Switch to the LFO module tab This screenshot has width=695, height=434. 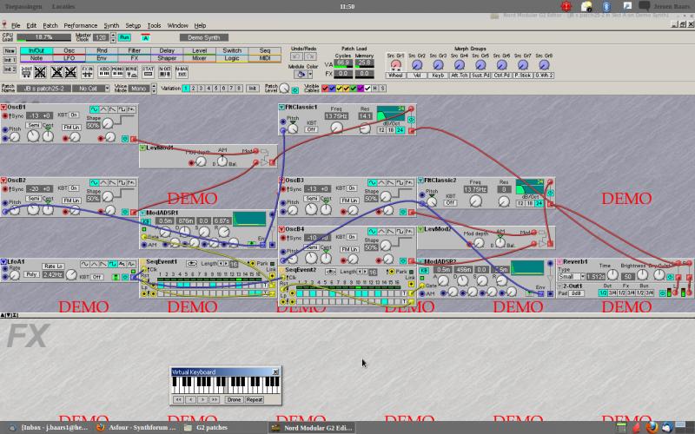(x=69, y=58)
